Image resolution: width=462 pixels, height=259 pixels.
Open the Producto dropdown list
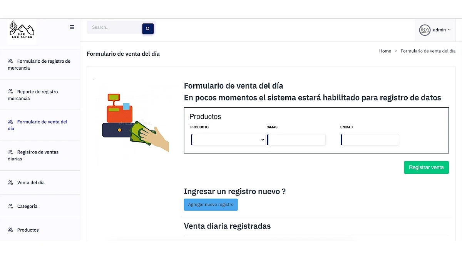tap(228, 139)
